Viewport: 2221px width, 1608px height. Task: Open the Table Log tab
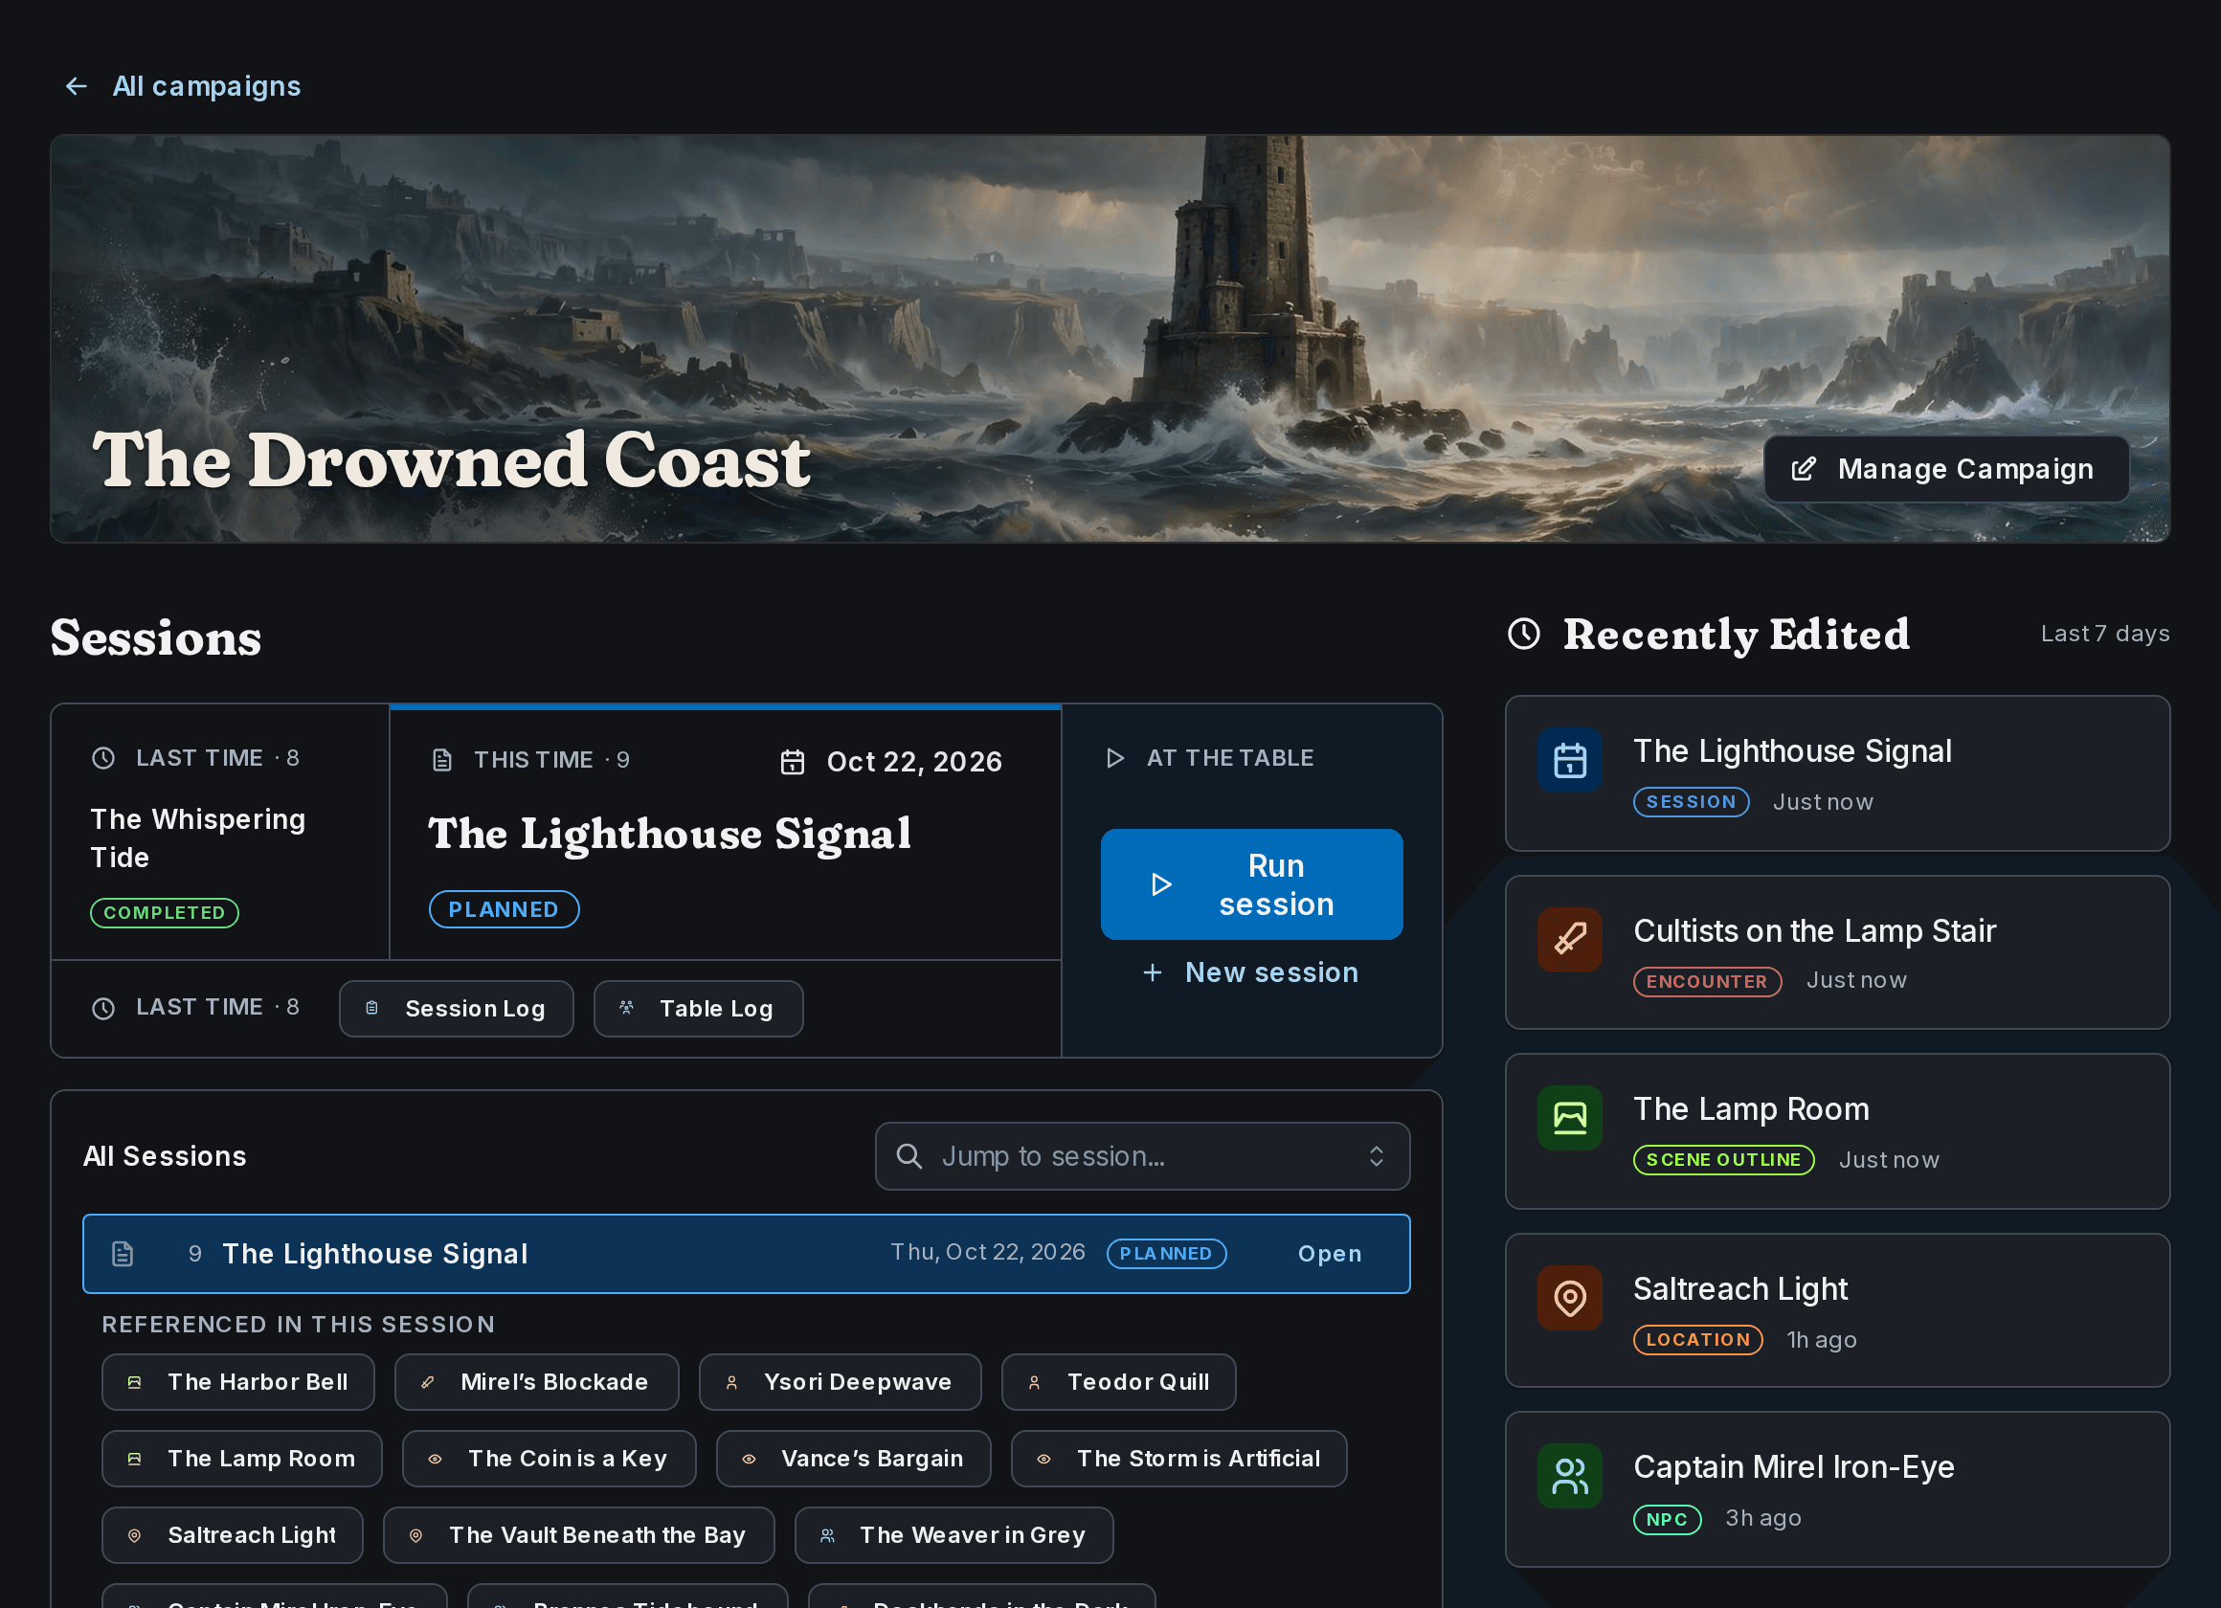[x=698, y=1009]
